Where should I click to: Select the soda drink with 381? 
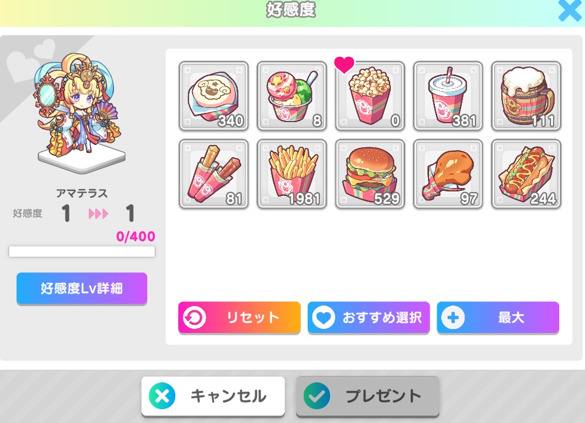(447, 96)
